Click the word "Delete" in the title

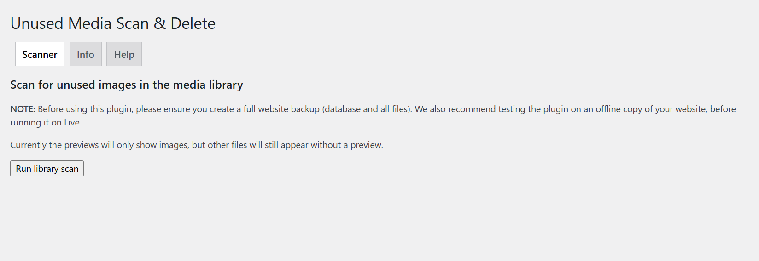pos(193,23)
